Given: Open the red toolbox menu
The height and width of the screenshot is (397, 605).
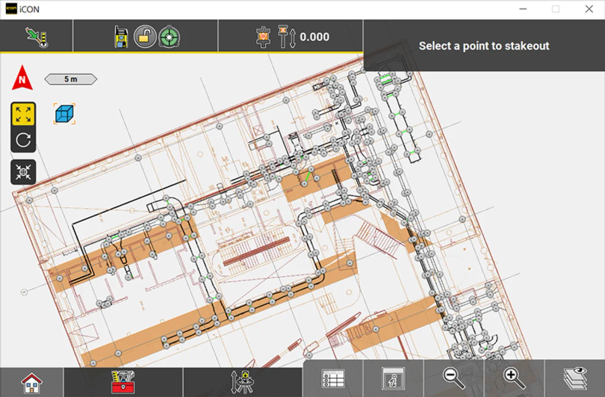Looking at the screenshot, I should pos(123,382).
